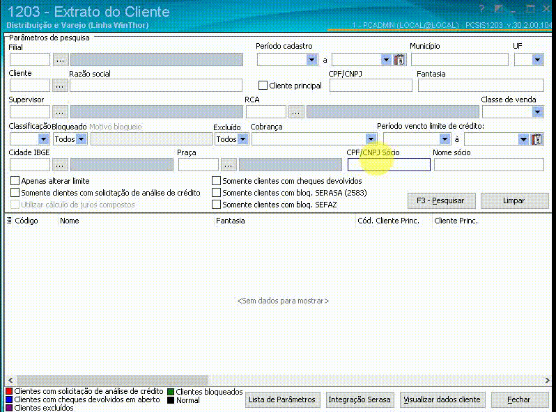This screenshot has width=556, height=412.
Task: Check Somente clientes com solicitação de análise de crédito
Action: coord(15,193)
